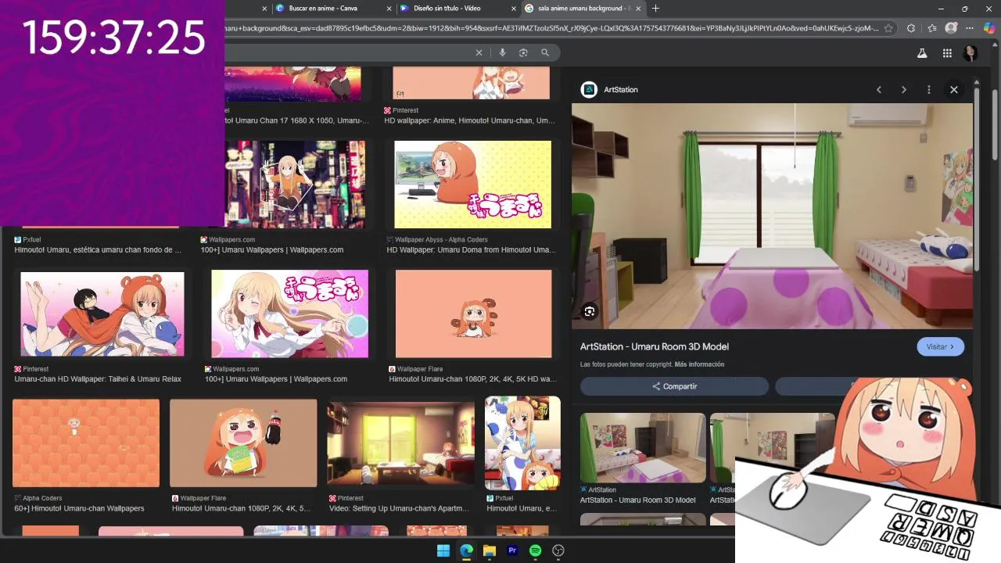Open the large Umaru room preview image

point(772,216)
